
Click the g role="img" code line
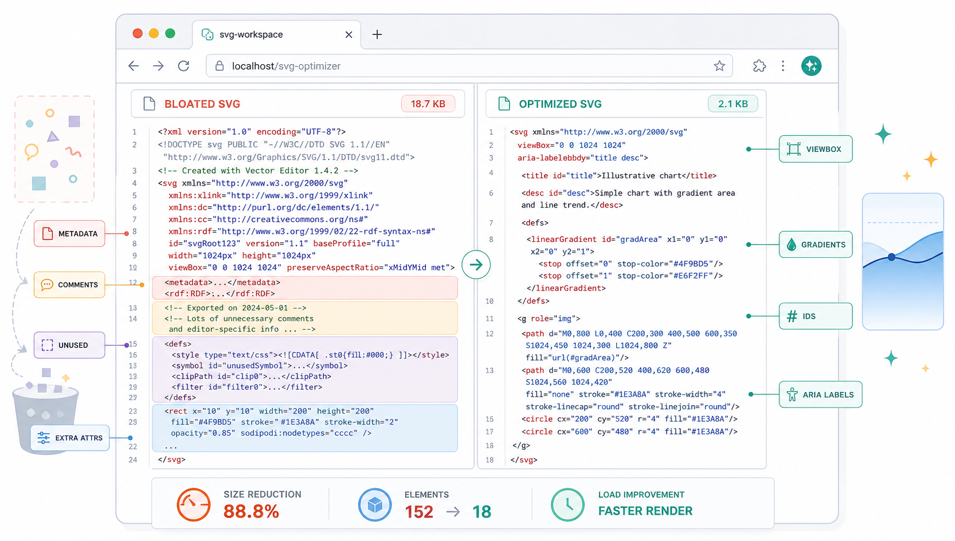(x=549, y=319)
